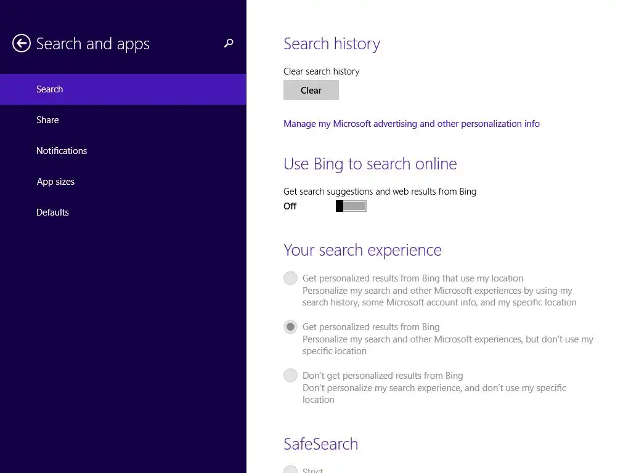631x473 pixels.
Task: Click the Your search experience heading
Action: [x=362, y=250]
